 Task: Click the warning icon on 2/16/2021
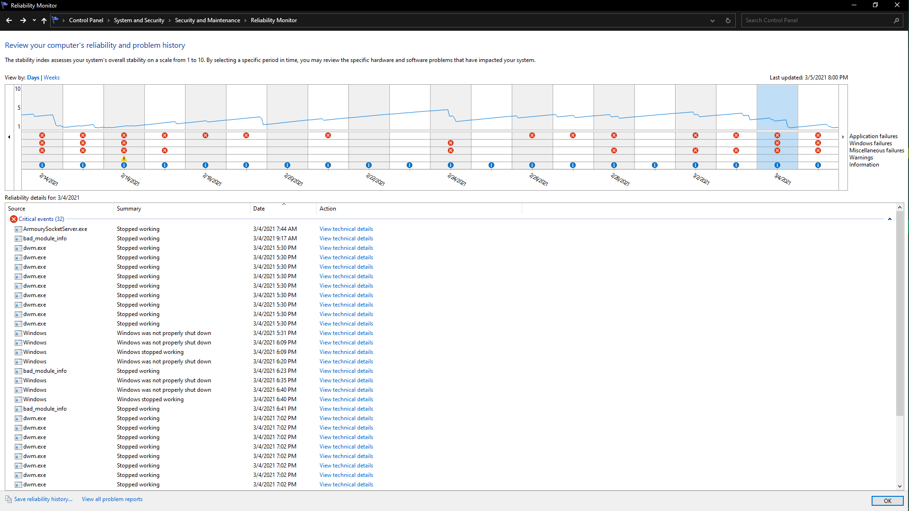(124, 159)
